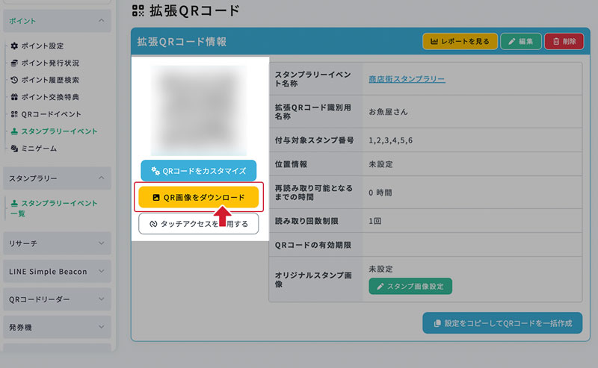Click the history icon beside ポイント履歴検索
The width and height of the screenshot is (598, 368).
[x=14, y=80]
